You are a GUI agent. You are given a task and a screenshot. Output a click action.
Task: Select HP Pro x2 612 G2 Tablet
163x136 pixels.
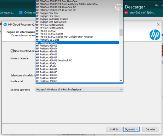point(77,34)
